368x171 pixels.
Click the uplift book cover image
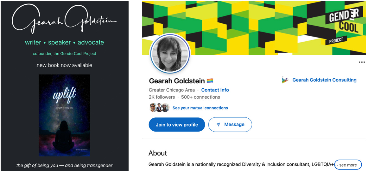[x=65, y=115]
